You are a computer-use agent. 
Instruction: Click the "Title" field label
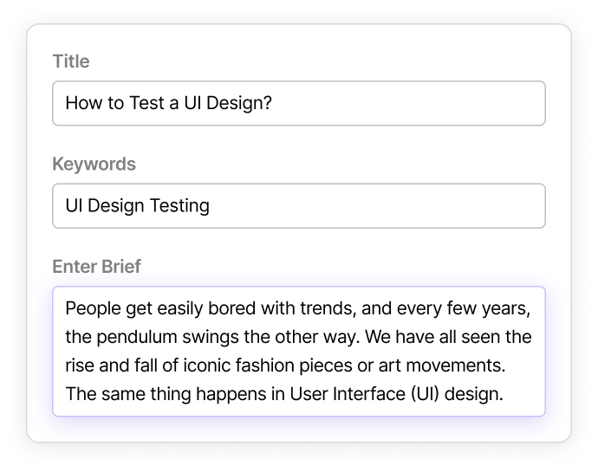(71, 61)
